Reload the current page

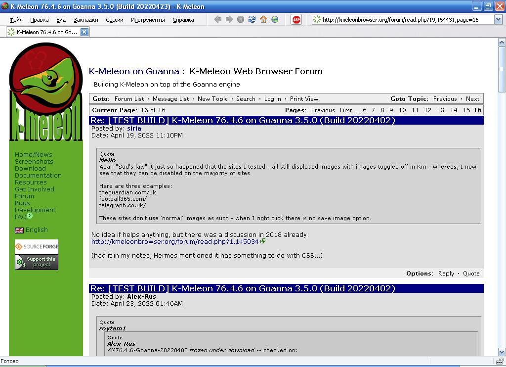point(252,19)
